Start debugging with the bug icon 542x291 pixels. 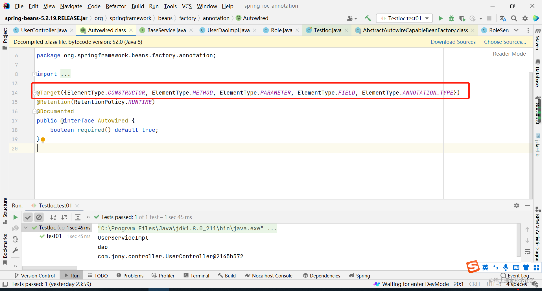tap(451, 18)
